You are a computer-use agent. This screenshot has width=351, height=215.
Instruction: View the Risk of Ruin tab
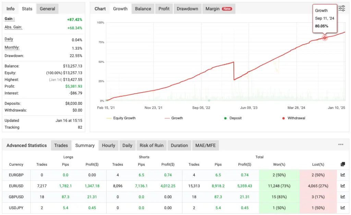[x=152, y=145]
